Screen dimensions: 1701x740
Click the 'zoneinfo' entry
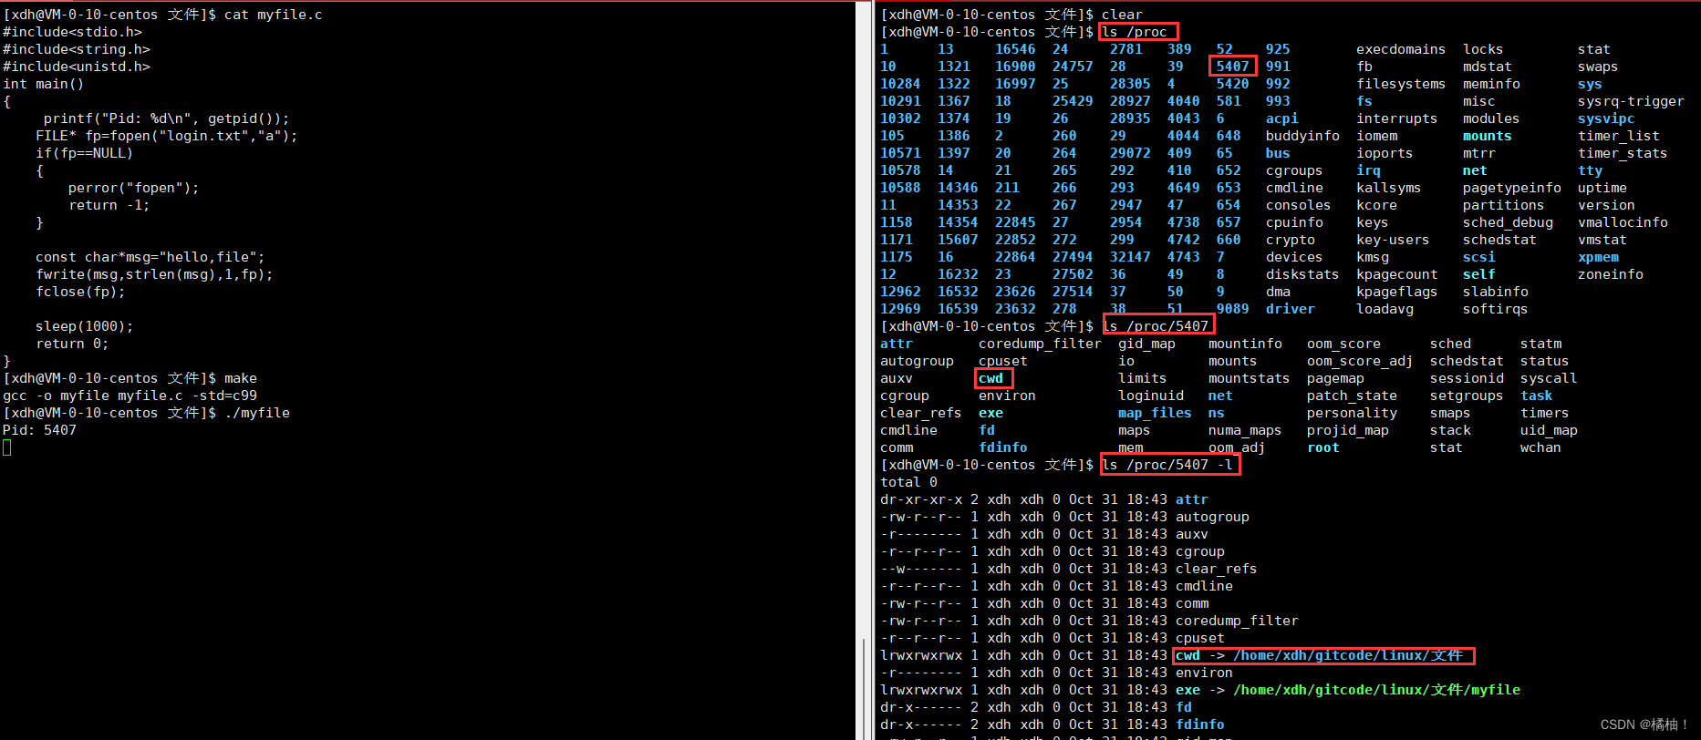pos(1611,274)
